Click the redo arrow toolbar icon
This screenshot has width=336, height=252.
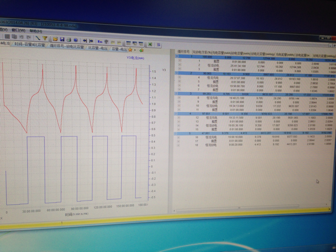pos(28,37)
